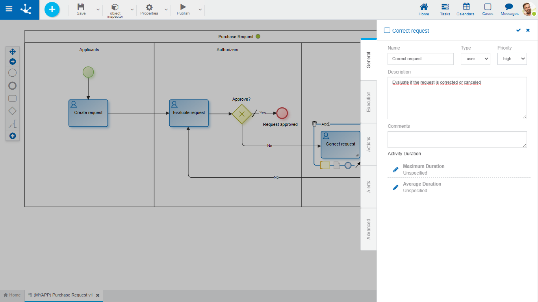Screen dimensions: 538x302
Task: Click the Name input field
Action: click(420, 59)
